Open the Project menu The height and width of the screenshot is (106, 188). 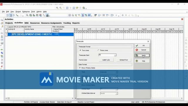pos(18,12)
